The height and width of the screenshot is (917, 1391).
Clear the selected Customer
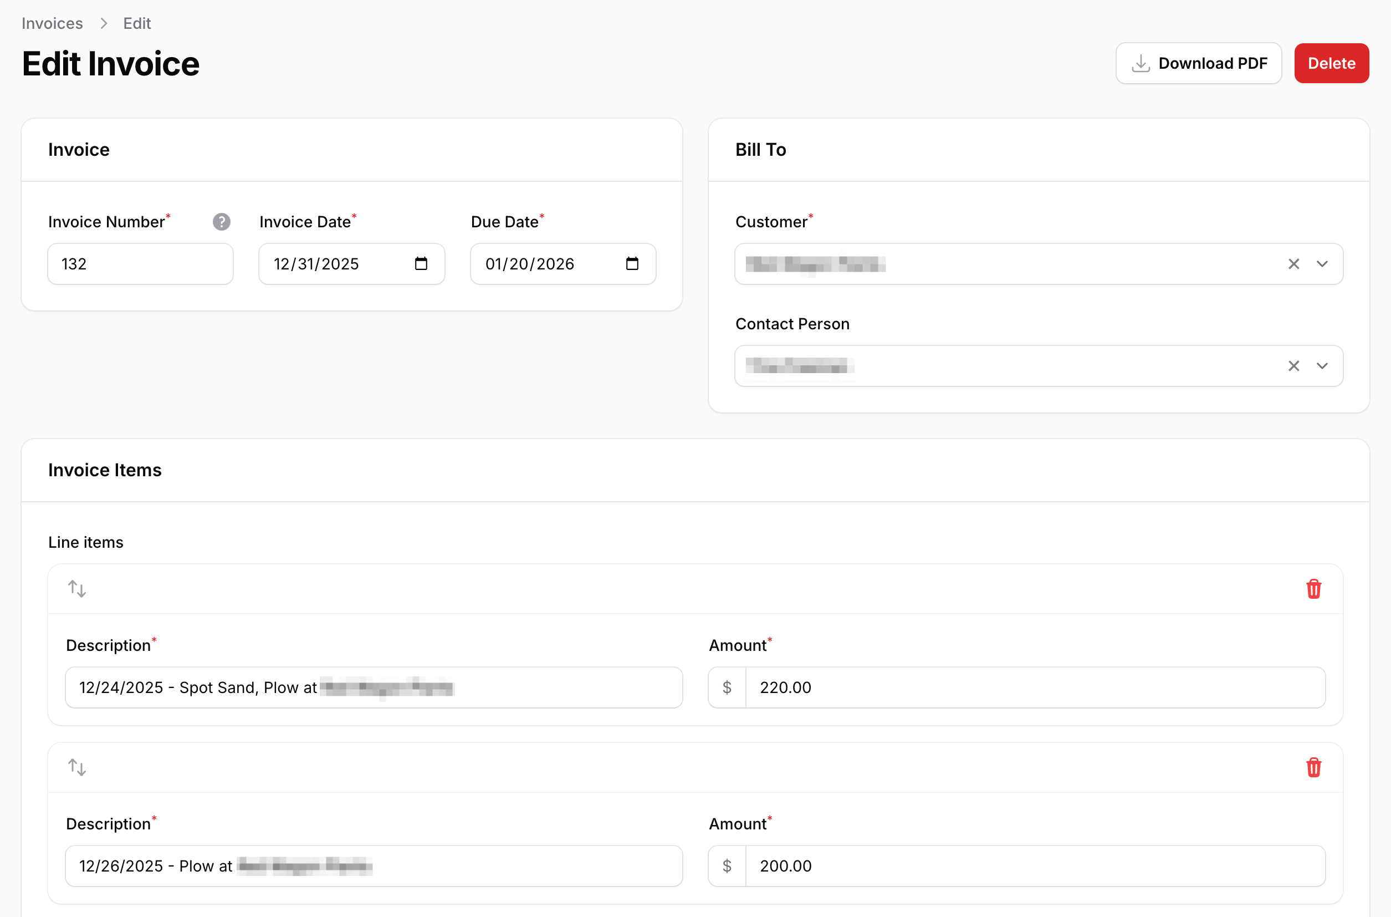coord(1293,264)
